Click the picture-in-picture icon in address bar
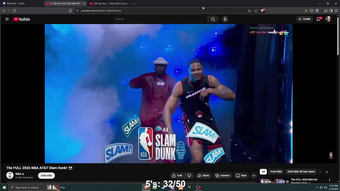Screen dimensions: 340x191 [249, 11]
